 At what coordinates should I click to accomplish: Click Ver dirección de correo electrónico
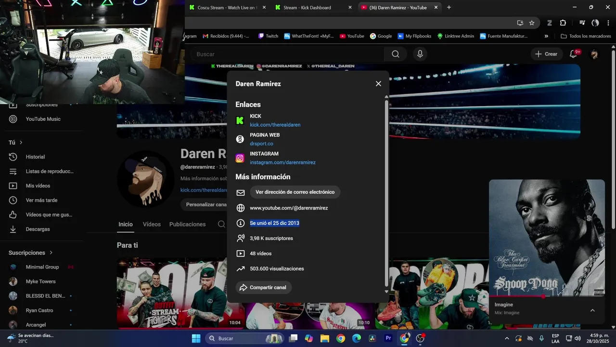[x=295, y=192]
